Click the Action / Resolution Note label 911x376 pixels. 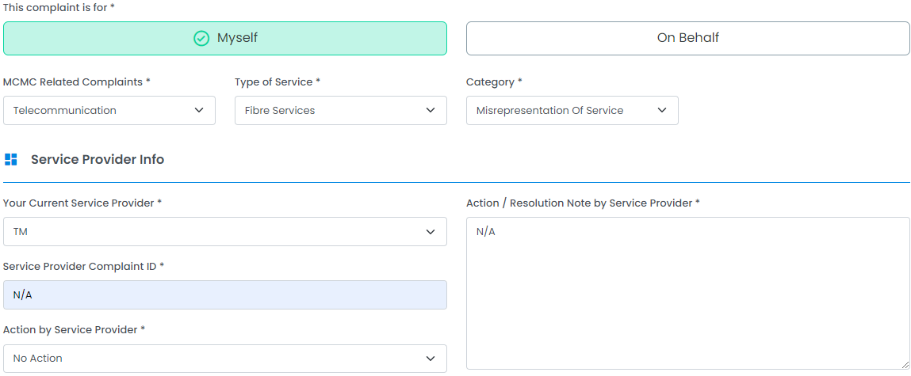click(580, 203)
